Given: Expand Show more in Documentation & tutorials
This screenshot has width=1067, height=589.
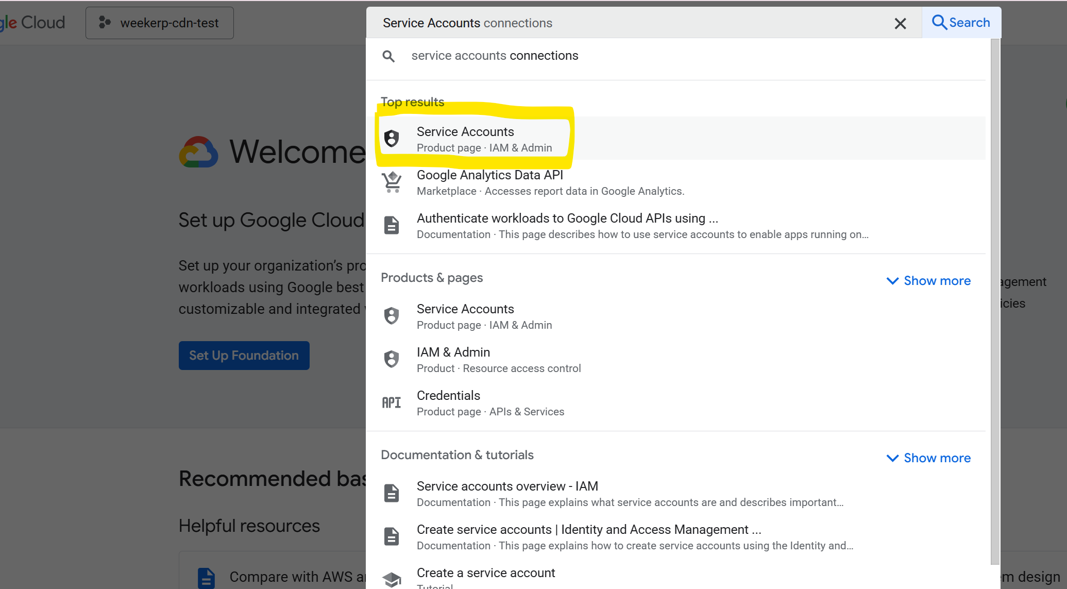Looking at the screenshot, I should pyautogui.click(x=928, y=458).
